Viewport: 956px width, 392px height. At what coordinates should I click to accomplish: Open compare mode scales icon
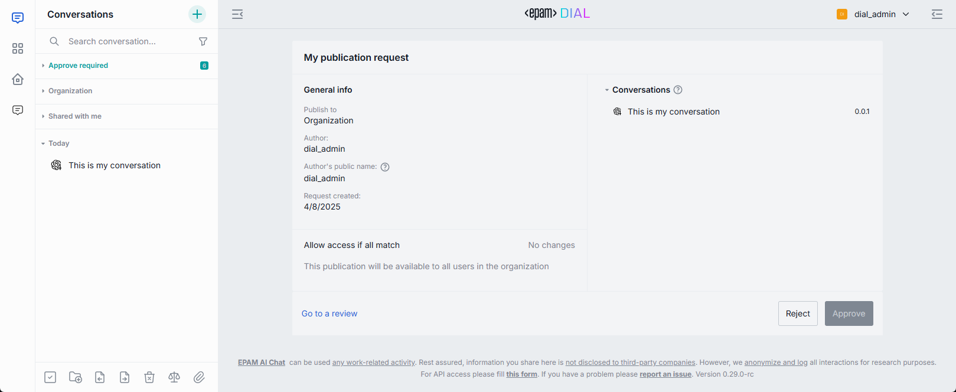pyautogui.click(x=174, y=377)
